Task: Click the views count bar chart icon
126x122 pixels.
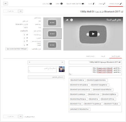Action: coord(27,35)
